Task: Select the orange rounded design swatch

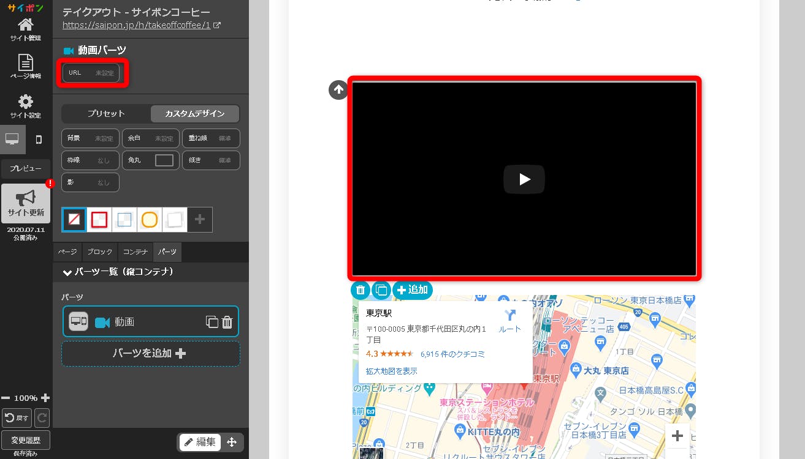Action: (150, 220)
